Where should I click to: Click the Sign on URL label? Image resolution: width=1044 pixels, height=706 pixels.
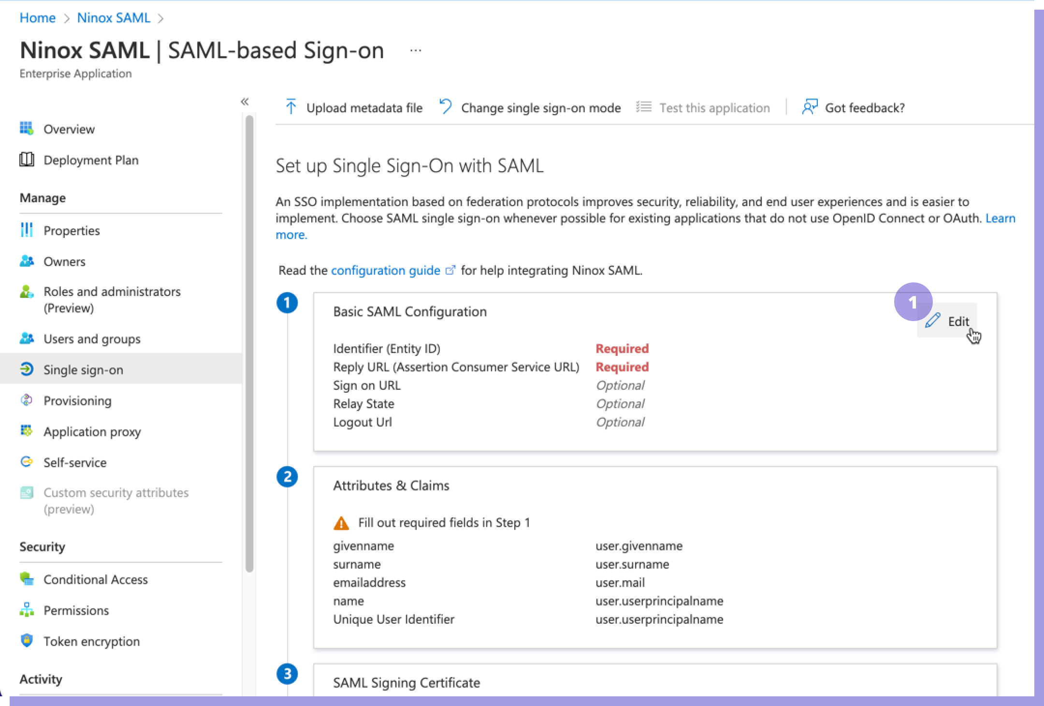coord(367,385)
